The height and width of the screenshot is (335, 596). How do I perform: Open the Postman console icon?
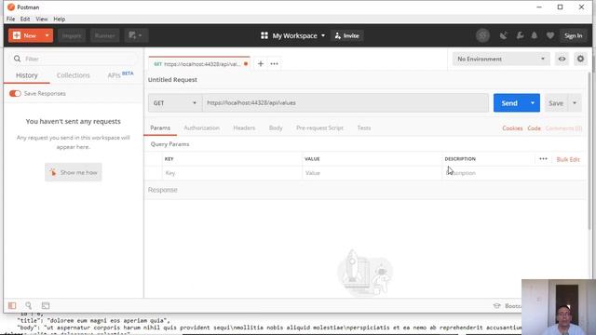point(46,305)
